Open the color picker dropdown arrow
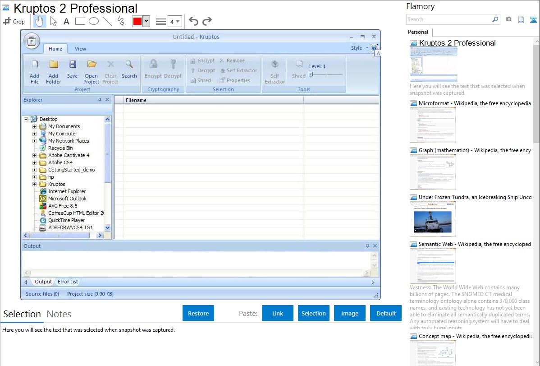The image size is (540, 366). [x=146, y=21]
